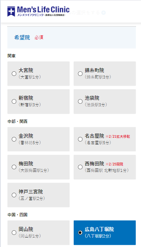Pick the 西梅田院 radio option
The width and height of the screenshot is (141, 247).
point(80,167)
